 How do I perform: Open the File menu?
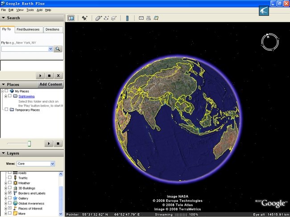tap(3, 10)
